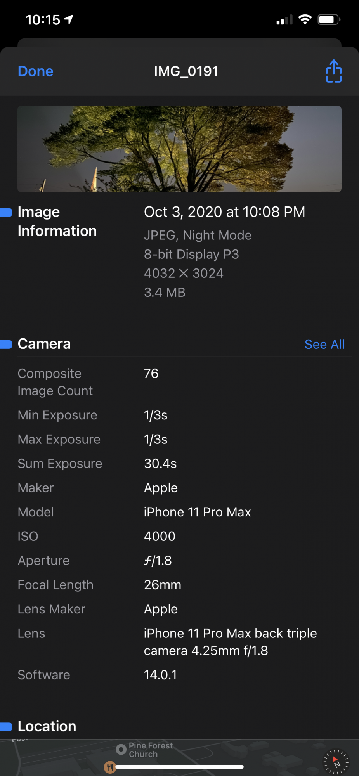The width and height of the screenshot is (359, 776).
Task: Tap the home indicator bar at bottom
Action: tap(179, 767)
